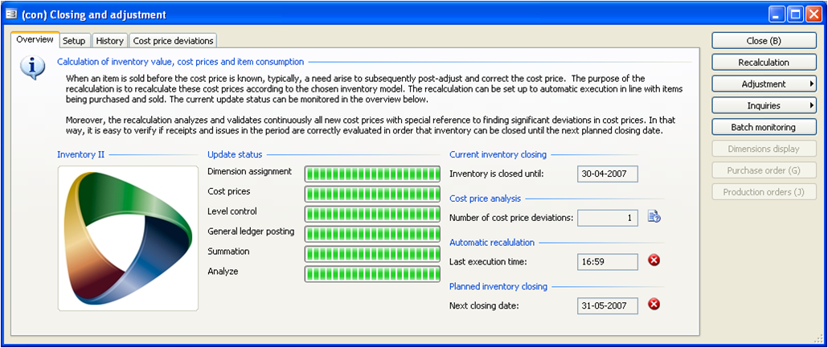Switch to the Setup tab
The height and width of the screenshot is (348, 828).
[x=74, y=40]
